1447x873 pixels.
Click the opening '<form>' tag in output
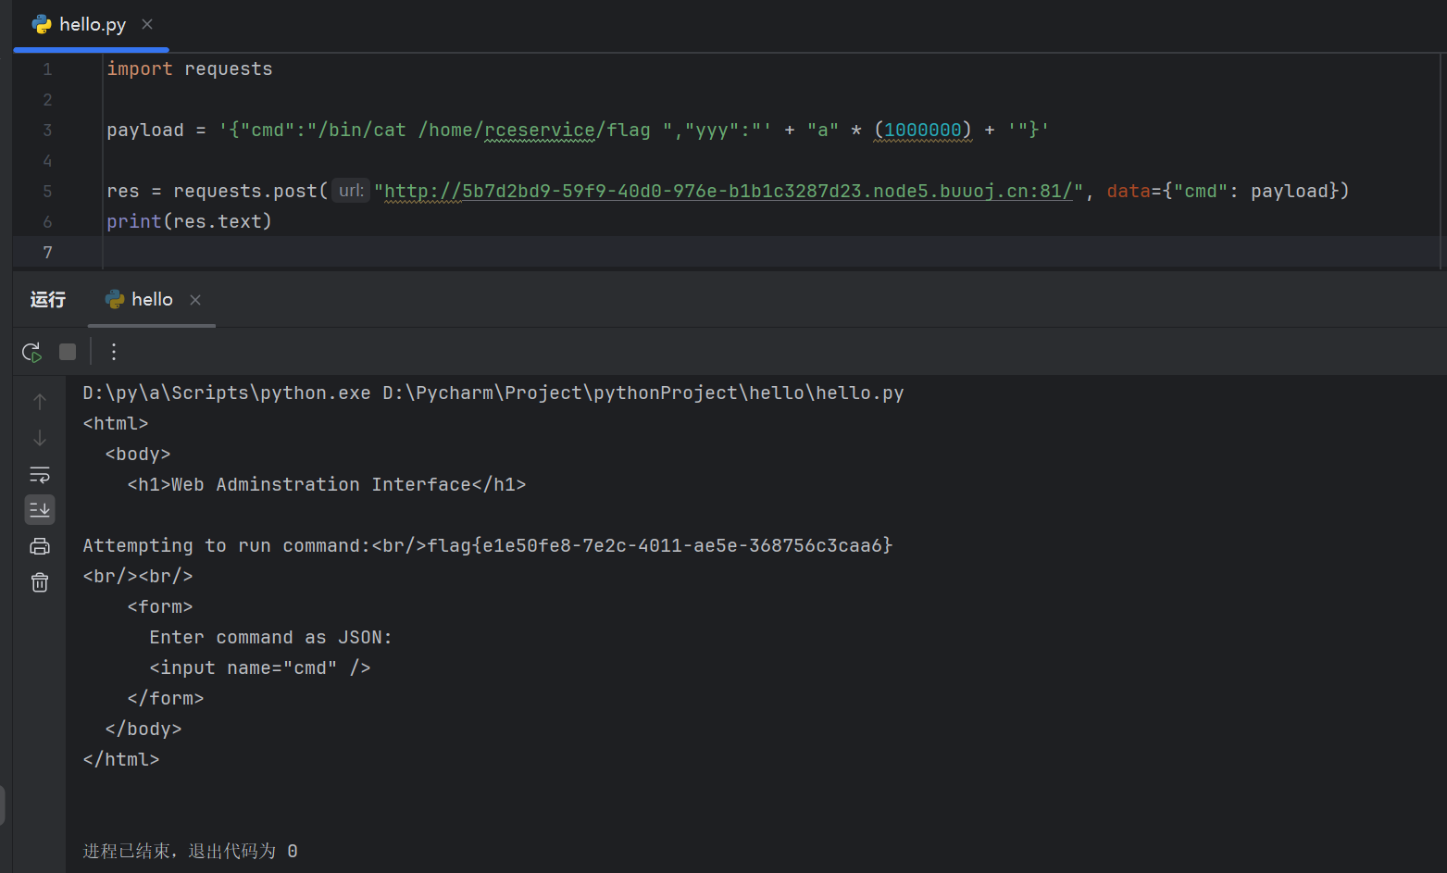(160, 606)
